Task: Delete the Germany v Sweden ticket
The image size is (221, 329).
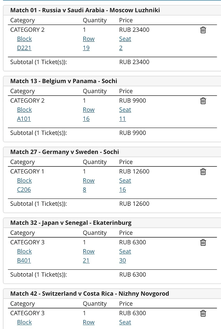Action: coord(203,172)
